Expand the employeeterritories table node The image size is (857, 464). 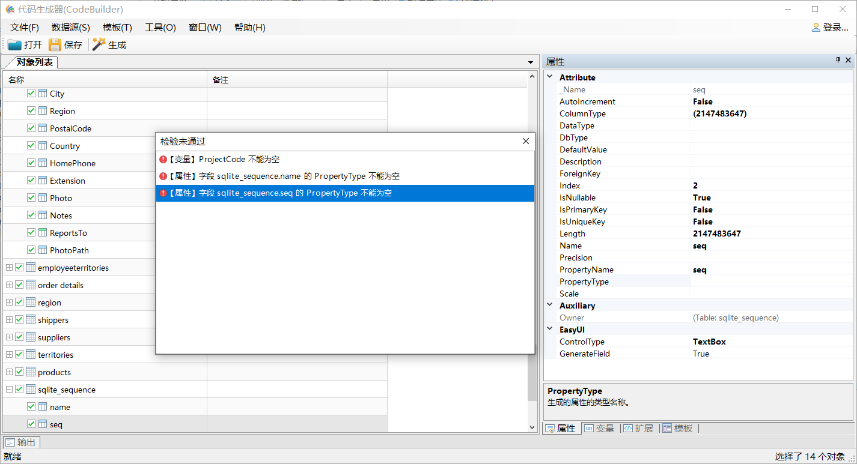9,268
